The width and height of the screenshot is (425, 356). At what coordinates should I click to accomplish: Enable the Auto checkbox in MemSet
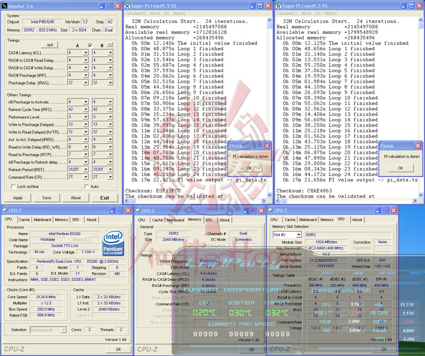coord(87,186)
